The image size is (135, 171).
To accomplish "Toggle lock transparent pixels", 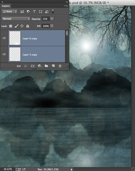I will click(11, 26).
